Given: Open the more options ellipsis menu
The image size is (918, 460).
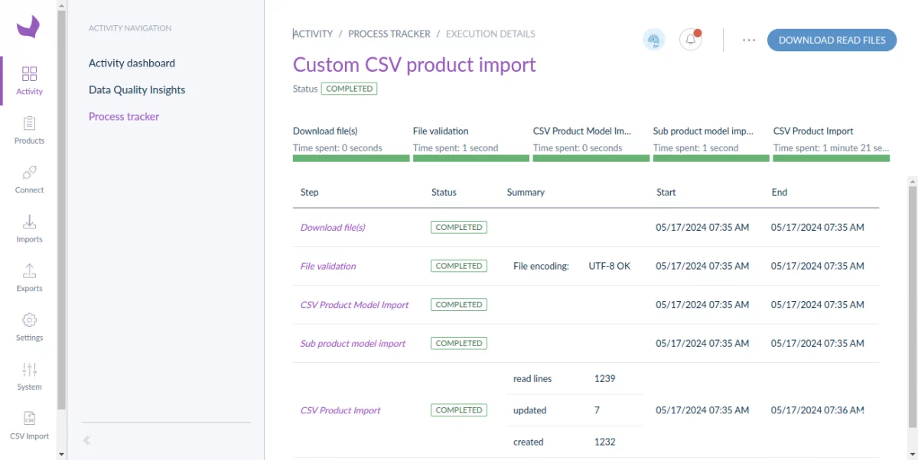Looking at the screenshot, I should [748, 40].
